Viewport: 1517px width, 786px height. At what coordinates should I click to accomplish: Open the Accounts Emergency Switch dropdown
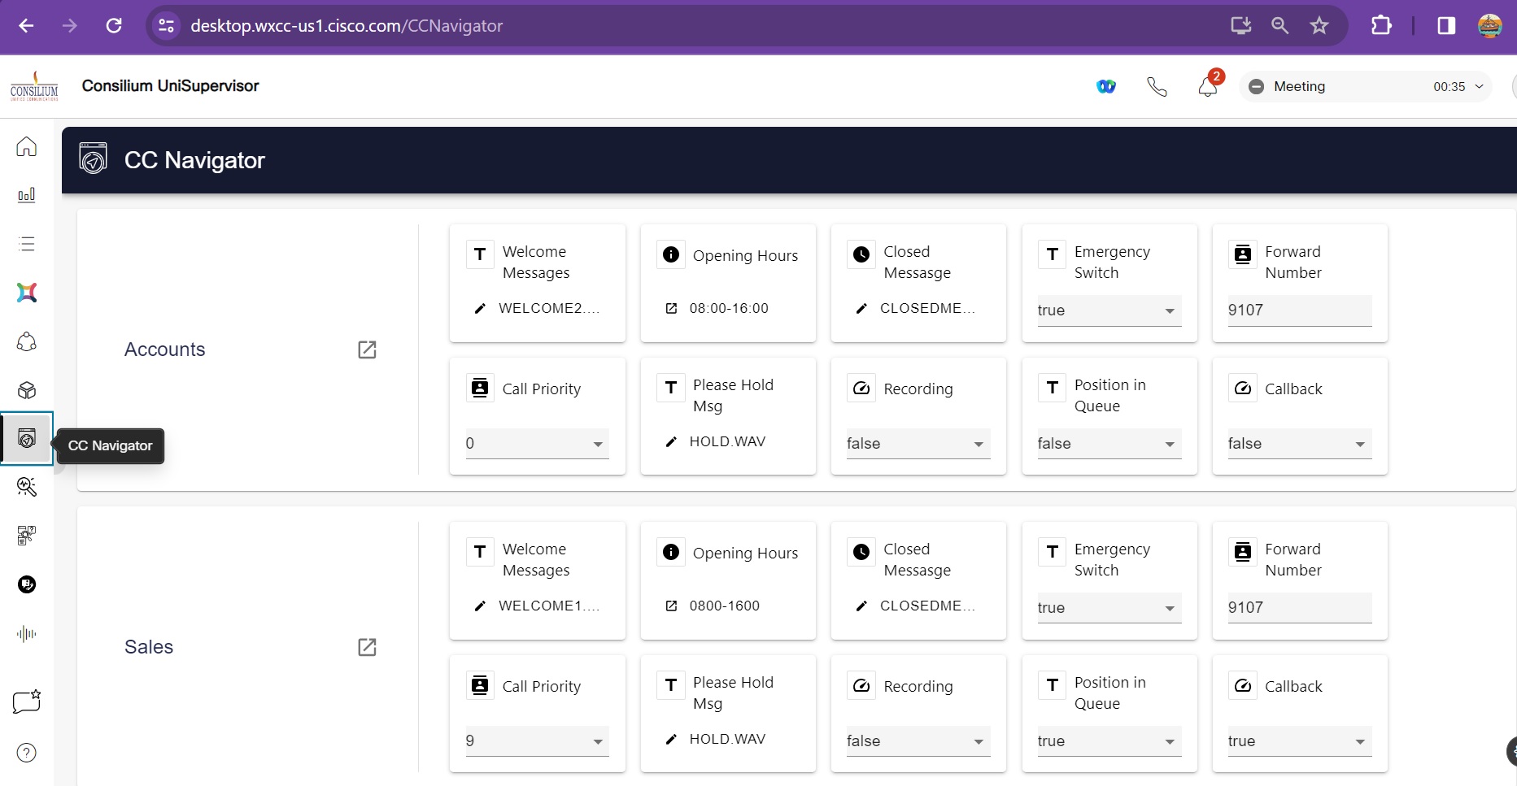[x=1109, y=310]
